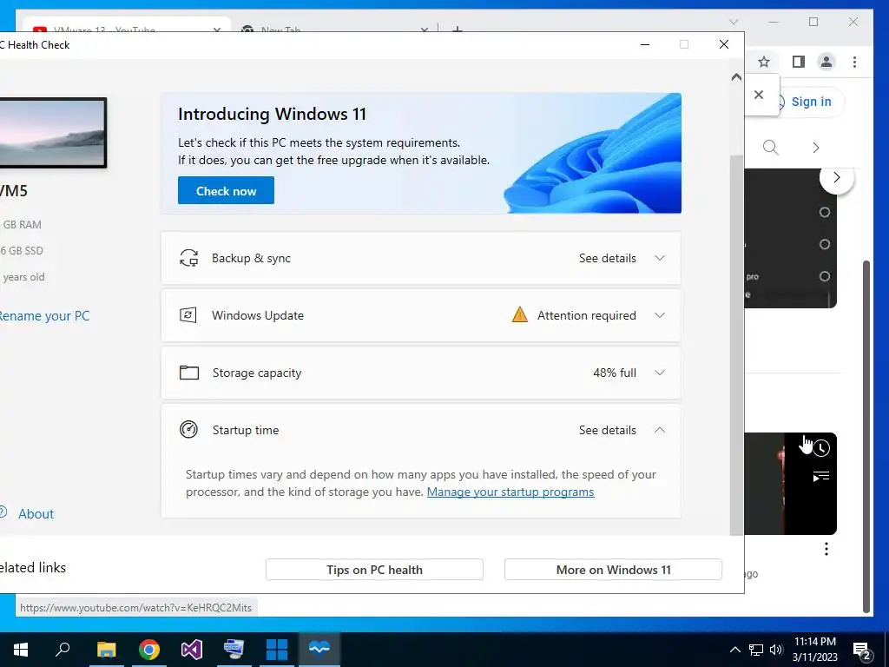Show hidden tray icons chevron

734,650
